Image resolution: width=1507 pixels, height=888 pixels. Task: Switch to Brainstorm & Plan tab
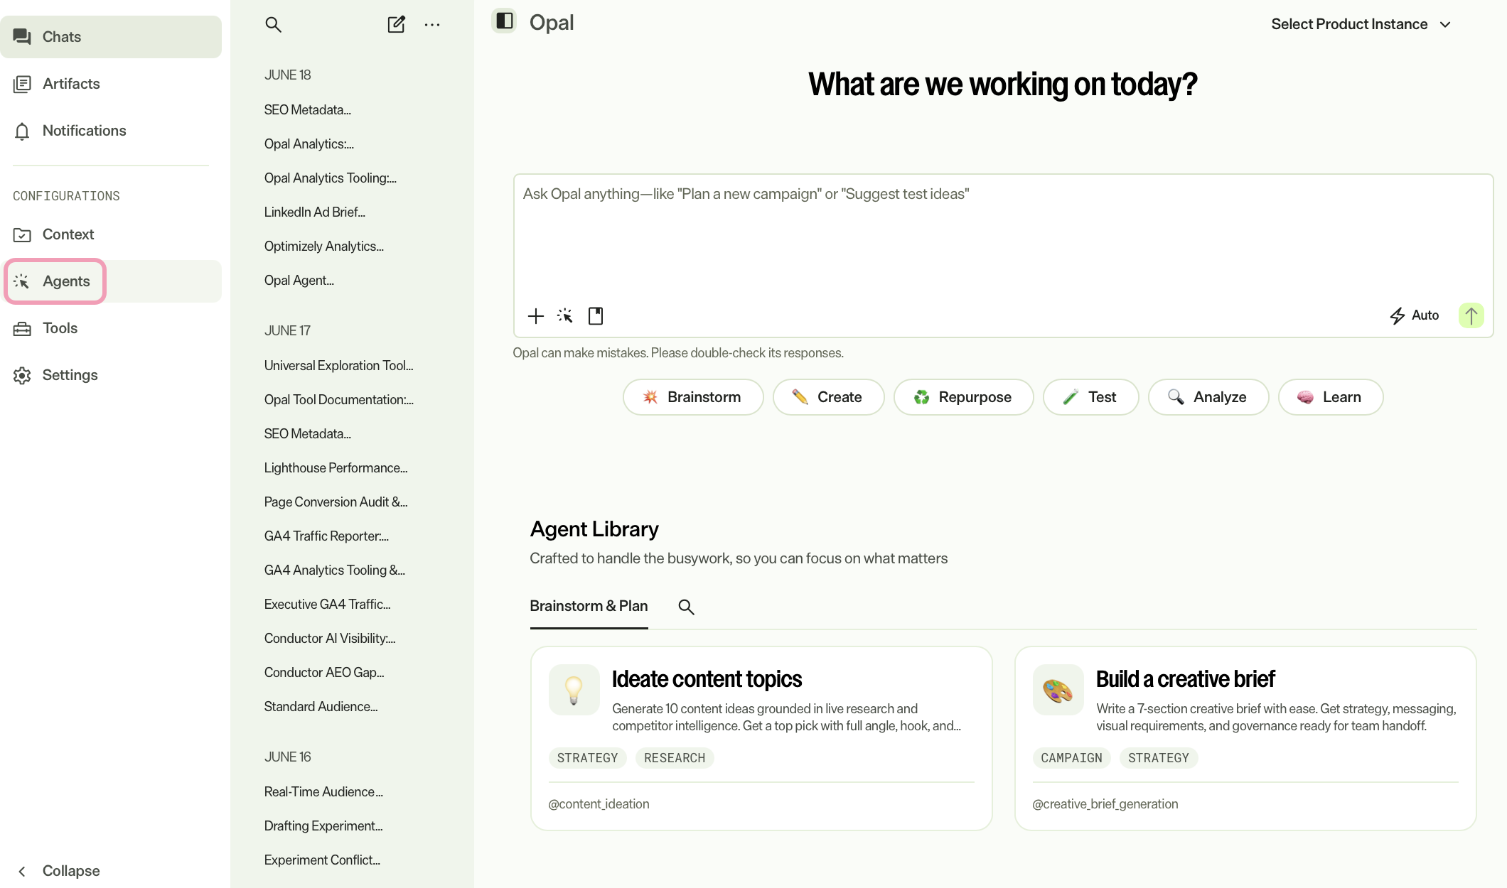589,606
